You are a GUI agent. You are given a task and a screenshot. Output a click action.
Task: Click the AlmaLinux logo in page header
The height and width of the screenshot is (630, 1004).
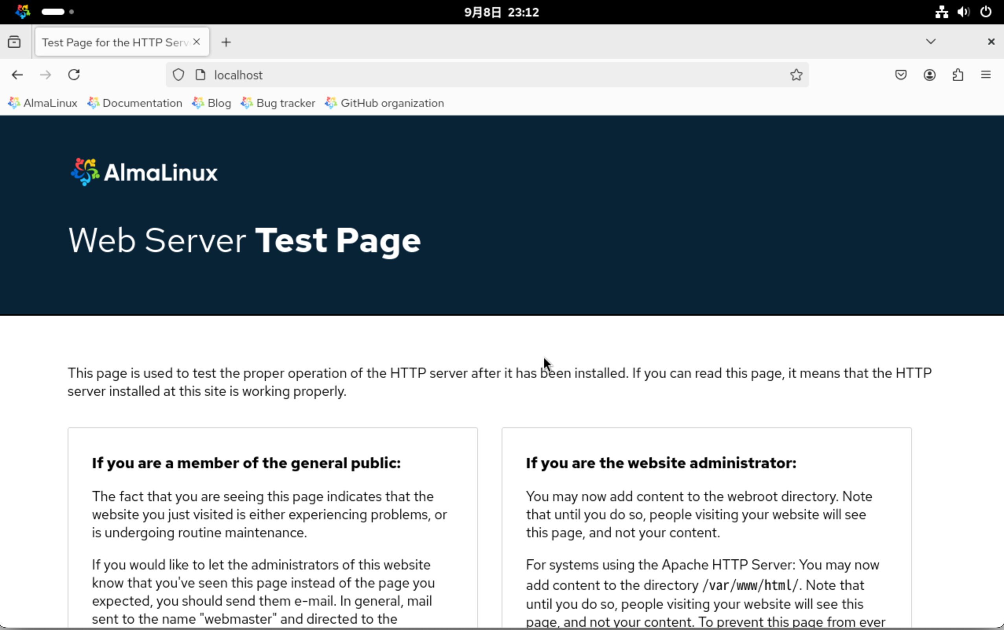tap(144, 172)
